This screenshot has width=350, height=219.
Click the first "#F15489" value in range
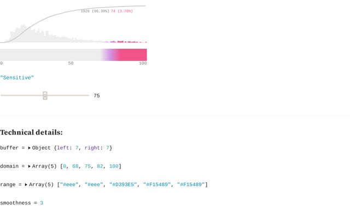[x=157, y=185]
